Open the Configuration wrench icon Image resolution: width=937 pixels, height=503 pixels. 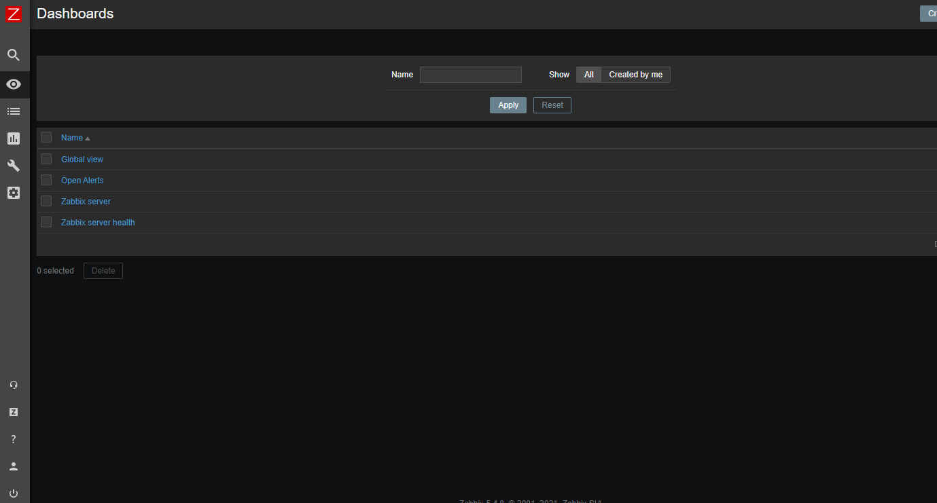point(14,165)
